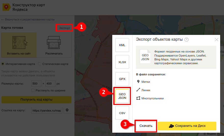Click the location pin icon beside map link
Image resolution: width=224 pixels, height=136 pixels.
click(67, 111)
